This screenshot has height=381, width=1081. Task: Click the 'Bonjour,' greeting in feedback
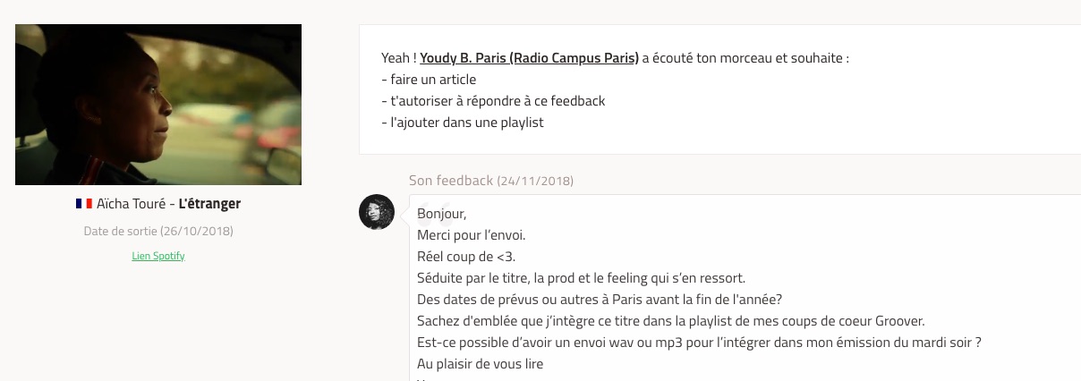(442, 215)
